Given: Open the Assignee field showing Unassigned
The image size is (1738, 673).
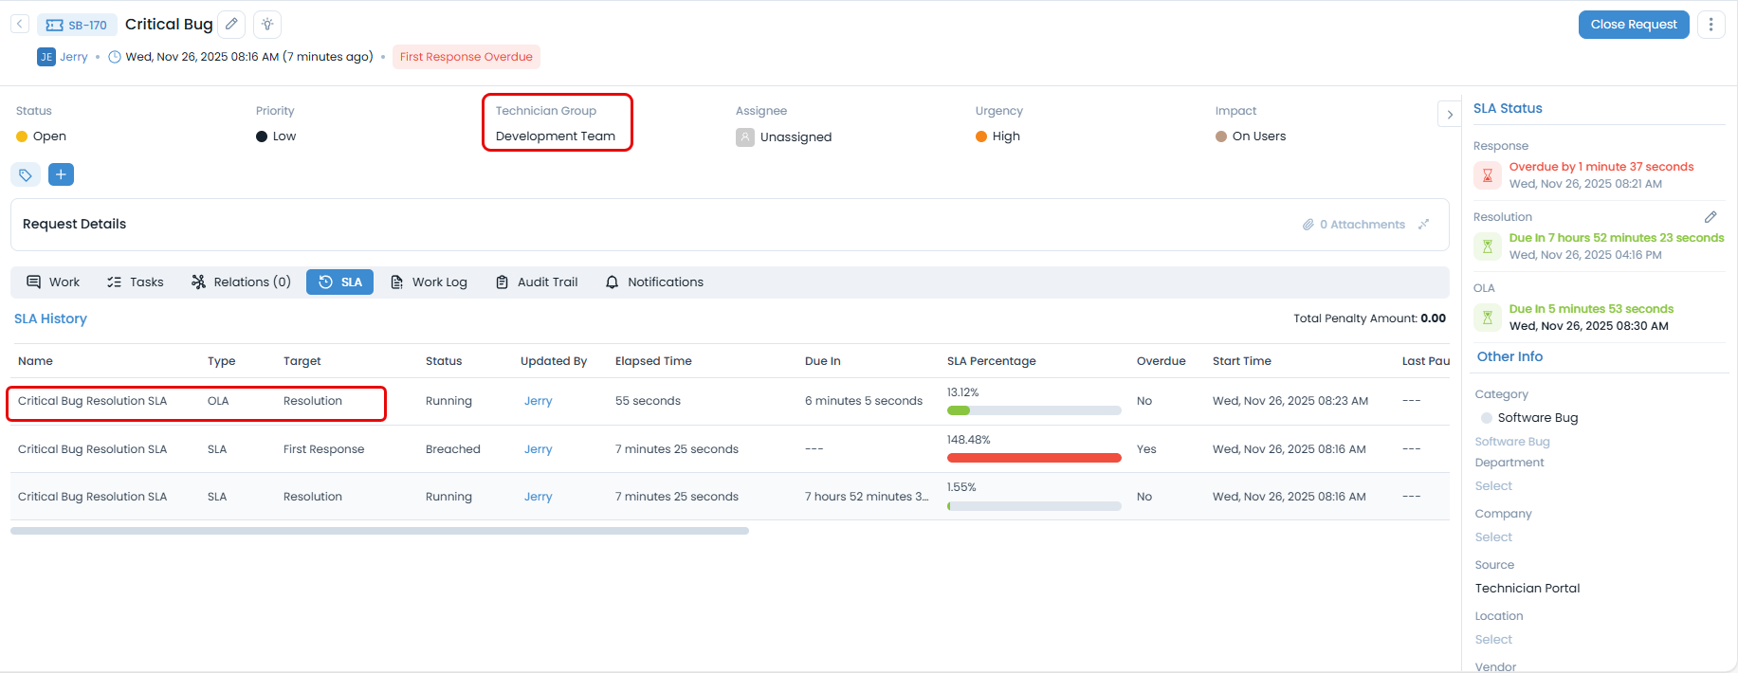Looking at the screenshot, I should [795, 137].
